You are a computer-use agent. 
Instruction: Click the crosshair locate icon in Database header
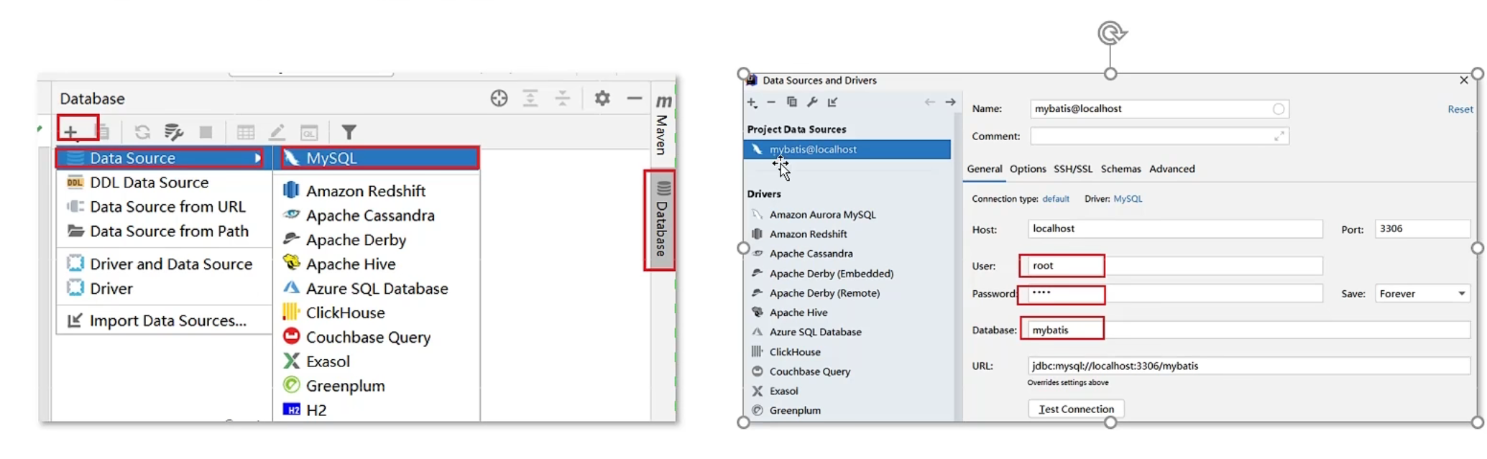point(499,98)
